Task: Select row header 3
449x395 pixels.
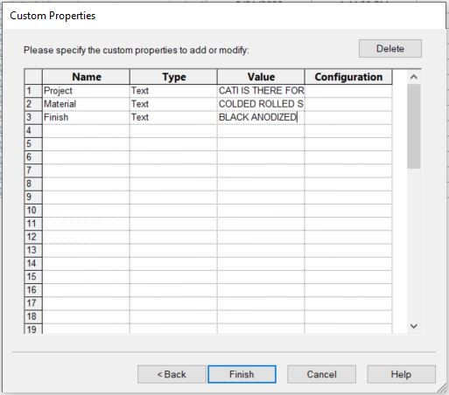Action: click(33, 117)
